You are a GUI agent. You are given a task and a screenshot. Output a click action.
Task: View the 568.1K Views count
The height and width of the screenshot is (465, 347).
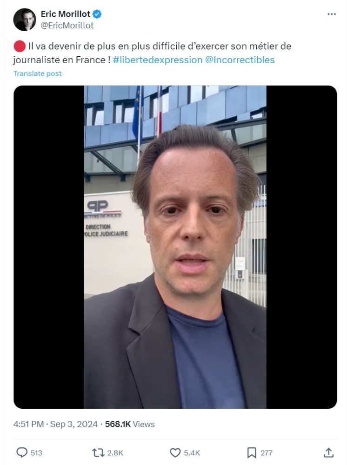(130, 424)
